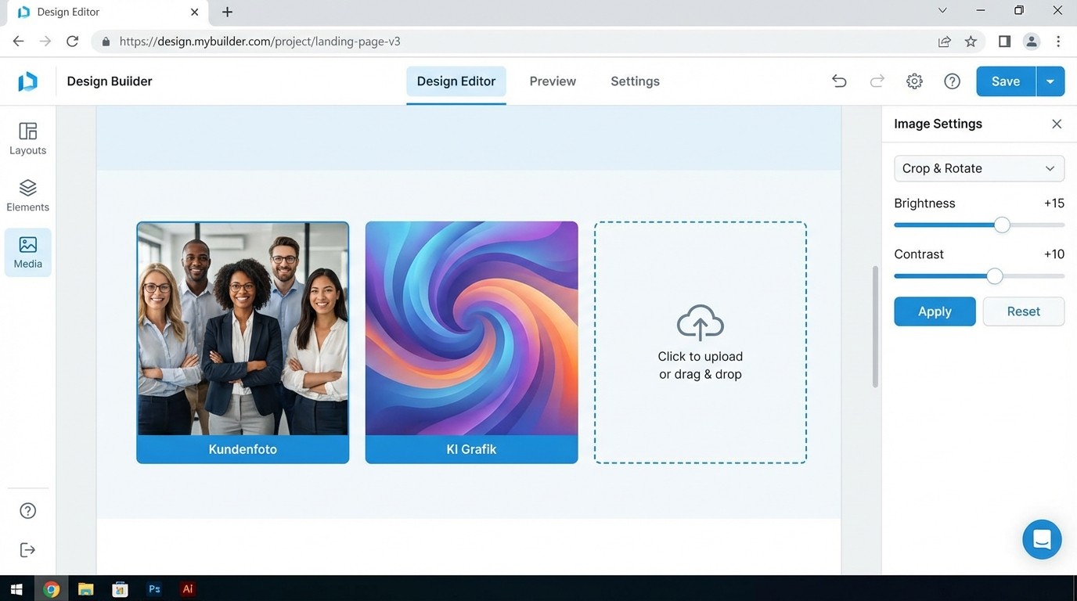Switch to the Preview tab
This screenshot has height=601, width=1077.
pos(552,81)
